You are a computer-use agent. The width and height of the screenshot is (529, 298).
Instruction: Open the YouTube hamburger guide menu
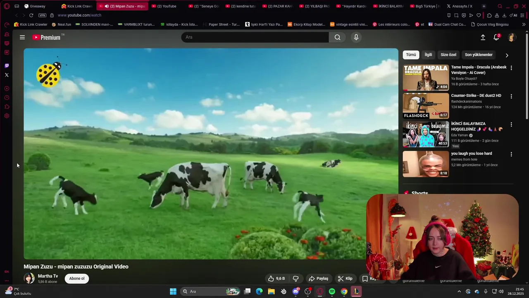[x=22, y=37]
